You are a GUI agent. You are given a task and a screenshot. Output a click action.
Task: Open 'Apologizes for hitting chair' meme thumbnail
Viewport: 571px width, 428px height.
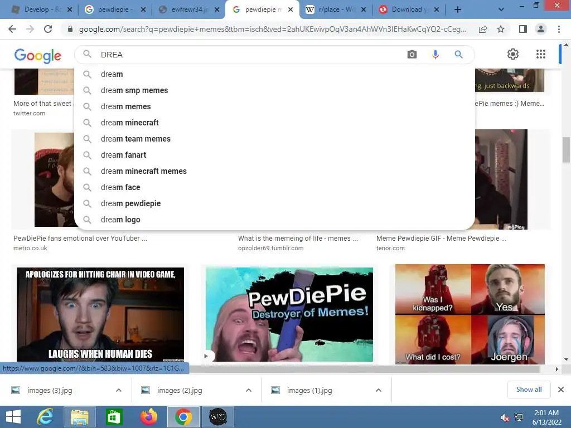(x=100, y=314)
